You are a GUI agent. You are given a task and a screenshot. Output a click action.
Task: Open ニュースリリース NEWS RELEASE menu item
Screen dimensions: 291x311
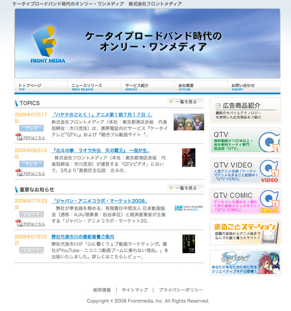pyautogui.click(x=94, y=87)
